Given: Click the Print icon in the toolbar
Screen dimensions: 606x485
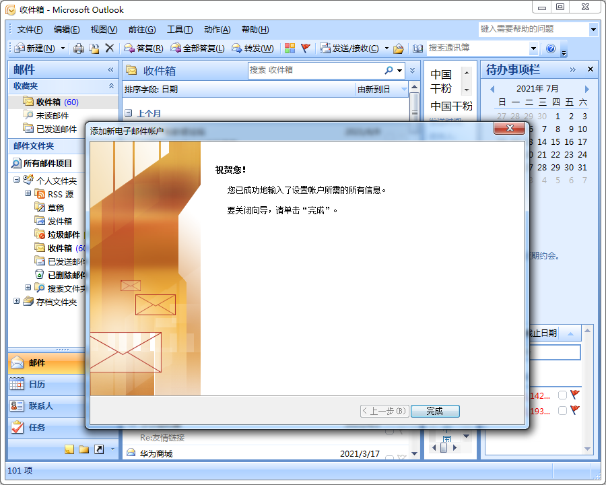Looking at the screenshot, I should [79, 48].
